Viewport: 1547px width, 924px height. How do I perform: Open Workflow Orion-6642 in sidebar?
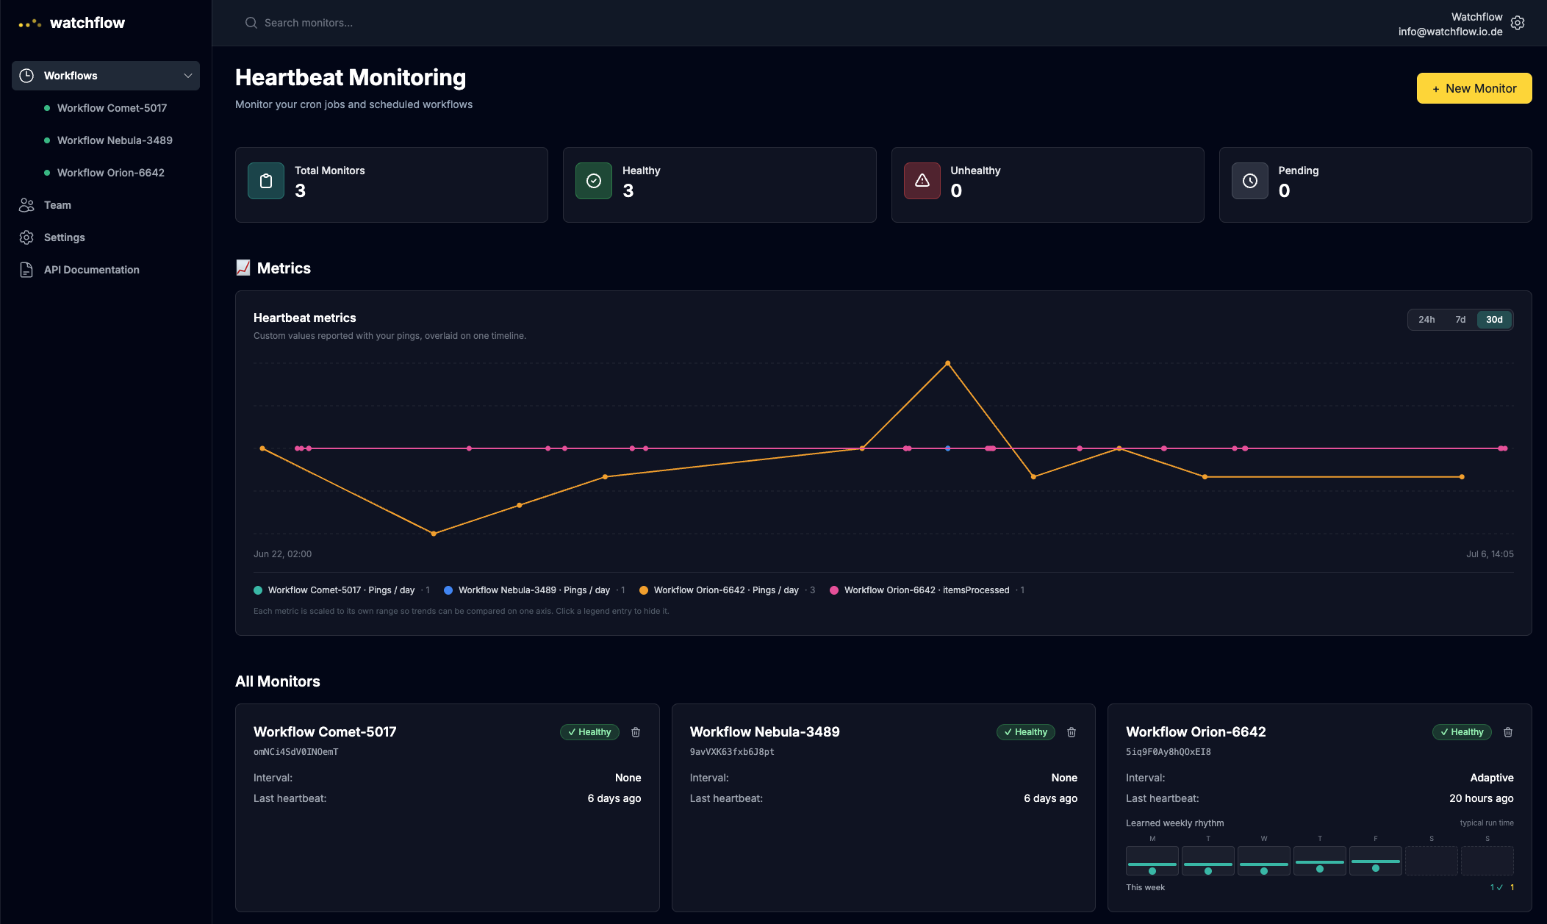[111, 173]
